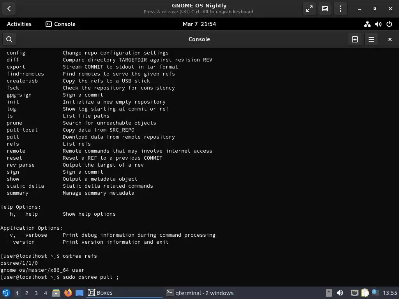Viewport: 399px width, 299px height.
Task: Switch to workspace 1 in taskbar pager
Action: [x=17, y=293]
